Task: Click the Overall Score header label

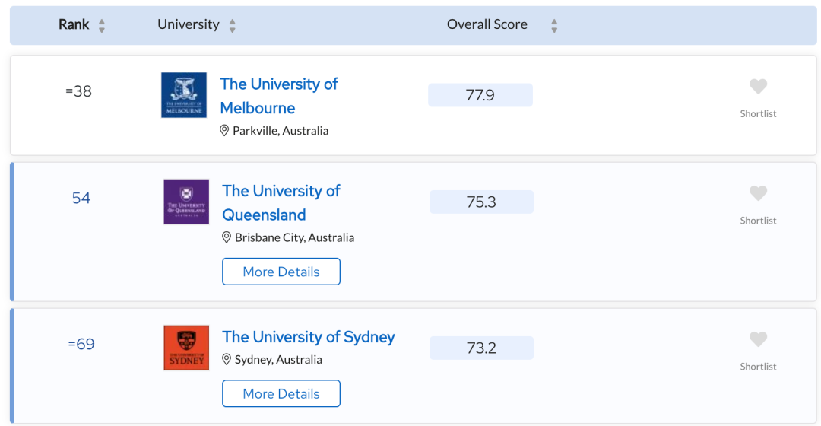Action: [x=487, y=24]
